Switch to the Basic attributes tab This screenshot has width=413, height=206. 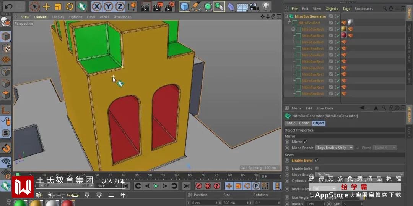(x=291, y=123)
